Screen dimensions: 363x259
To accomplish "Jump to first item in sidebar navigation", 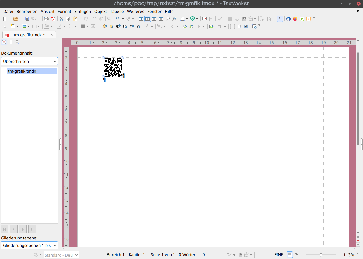I will [5, 229].
